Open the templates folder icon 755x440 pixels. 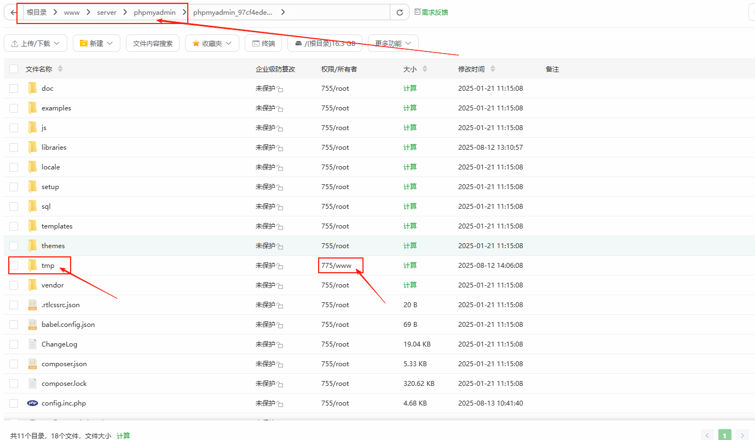(32, 226)
